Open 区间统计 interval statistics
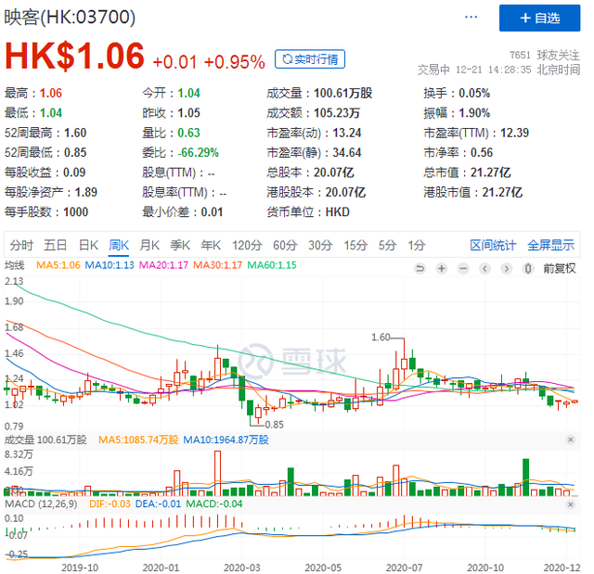 click(493, 245)
